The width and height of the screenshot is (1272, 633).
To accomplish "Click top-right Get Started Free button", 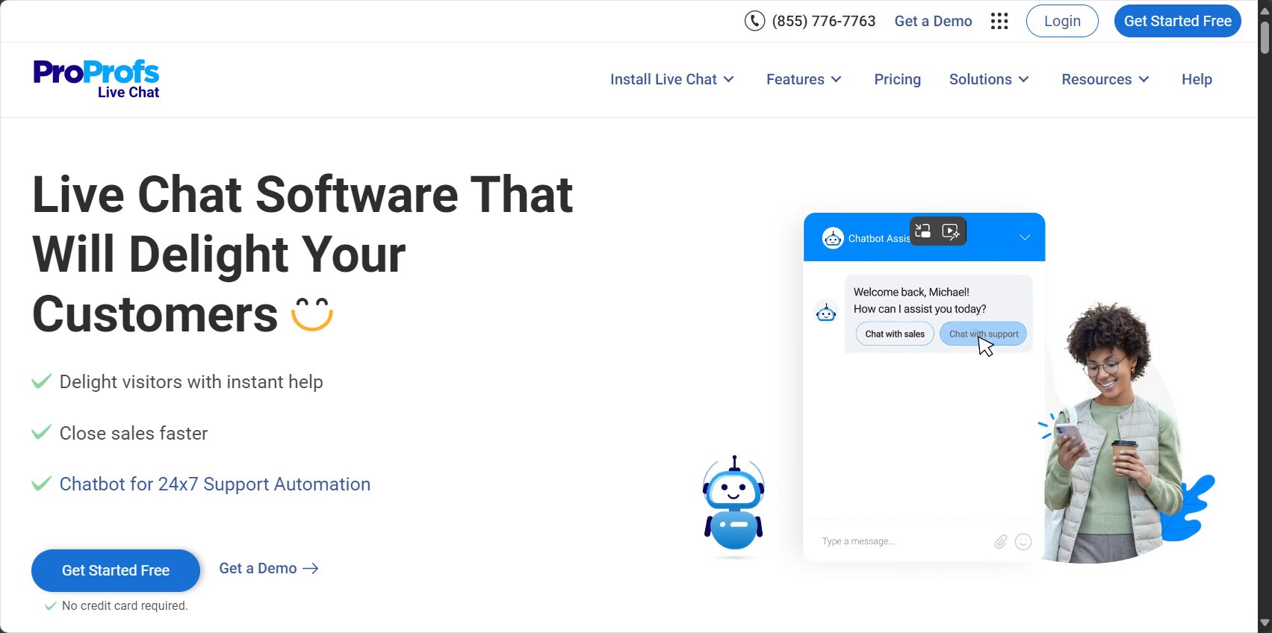I will 1177,21.
